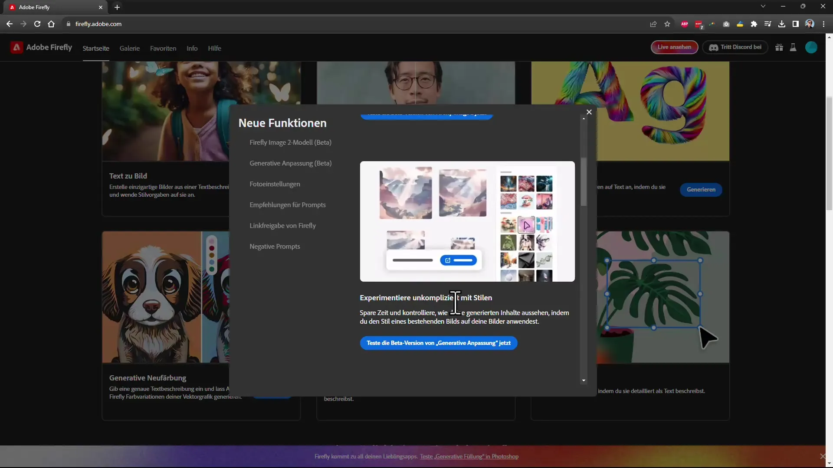Screen dimensions: 833x468
Task: Click the Adobe Firefly logo
Action: coord(41,47)
